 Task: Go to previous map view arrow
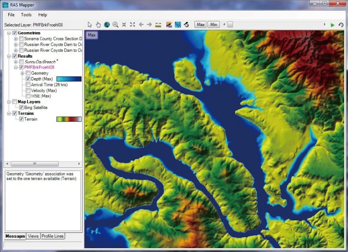coord(141,25)
